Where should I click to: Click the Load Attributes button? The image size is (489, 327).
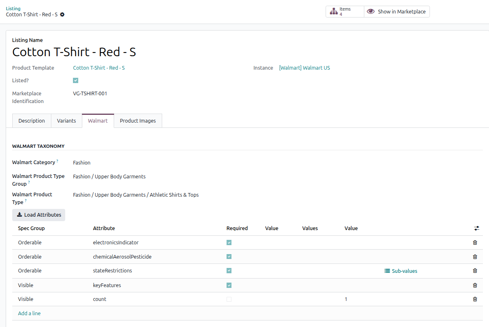[x=39, y=215]
